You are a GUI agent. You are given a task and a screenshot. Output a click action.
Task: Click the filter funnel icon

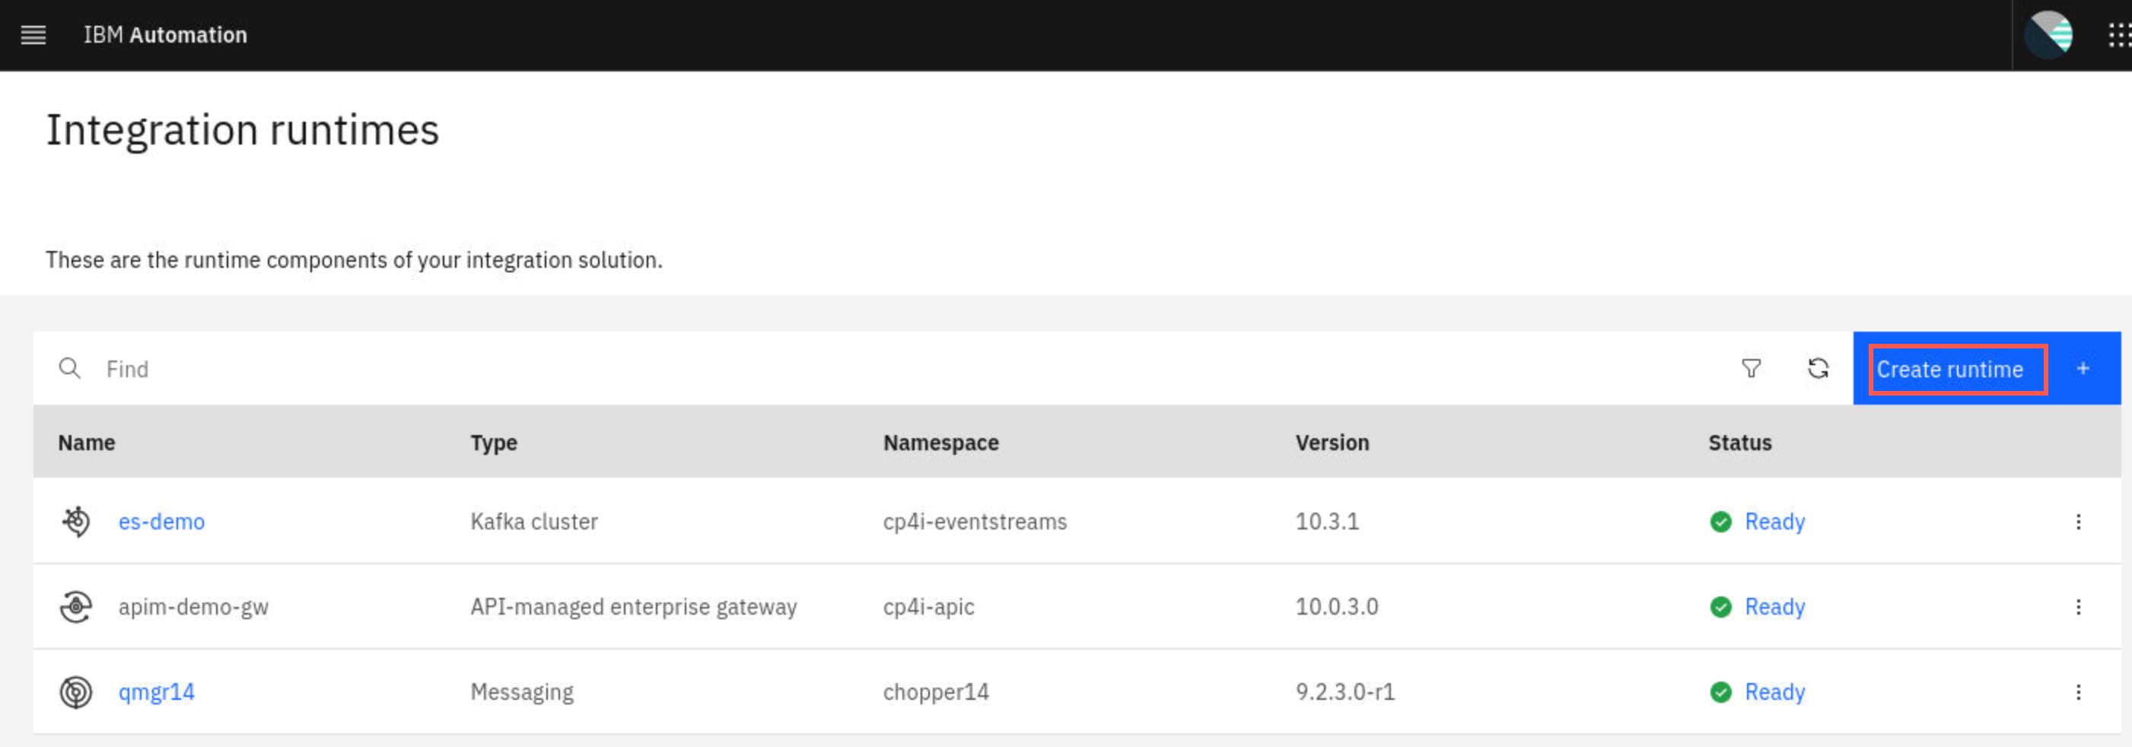[x=1752, y=368]
